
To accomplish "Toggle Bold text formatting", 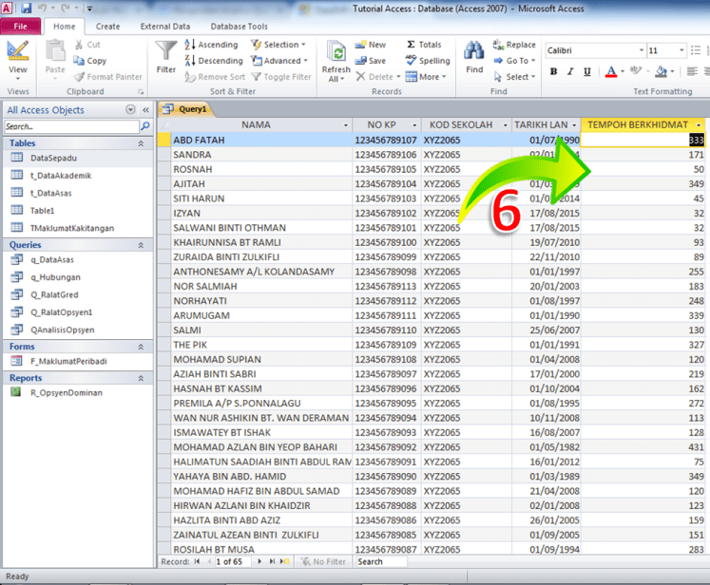I will pos(553,72).
